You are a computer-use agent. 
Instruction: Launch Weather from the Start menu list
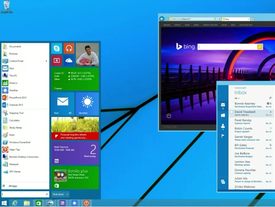(x=25, y=90)
